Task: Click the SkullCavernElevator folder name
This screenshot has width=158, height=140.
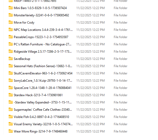Action: tap(43, 73)
